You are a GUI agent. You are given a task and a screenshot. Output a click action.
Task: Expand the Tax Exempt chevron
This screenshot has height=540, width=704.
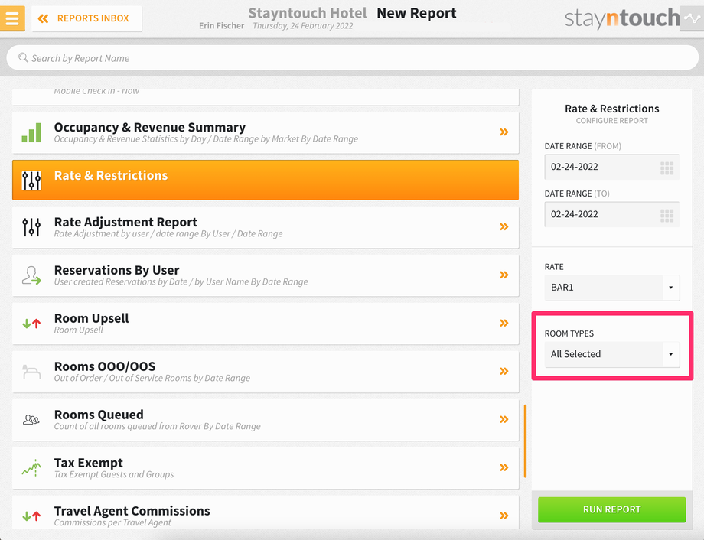tap(504, 467)
